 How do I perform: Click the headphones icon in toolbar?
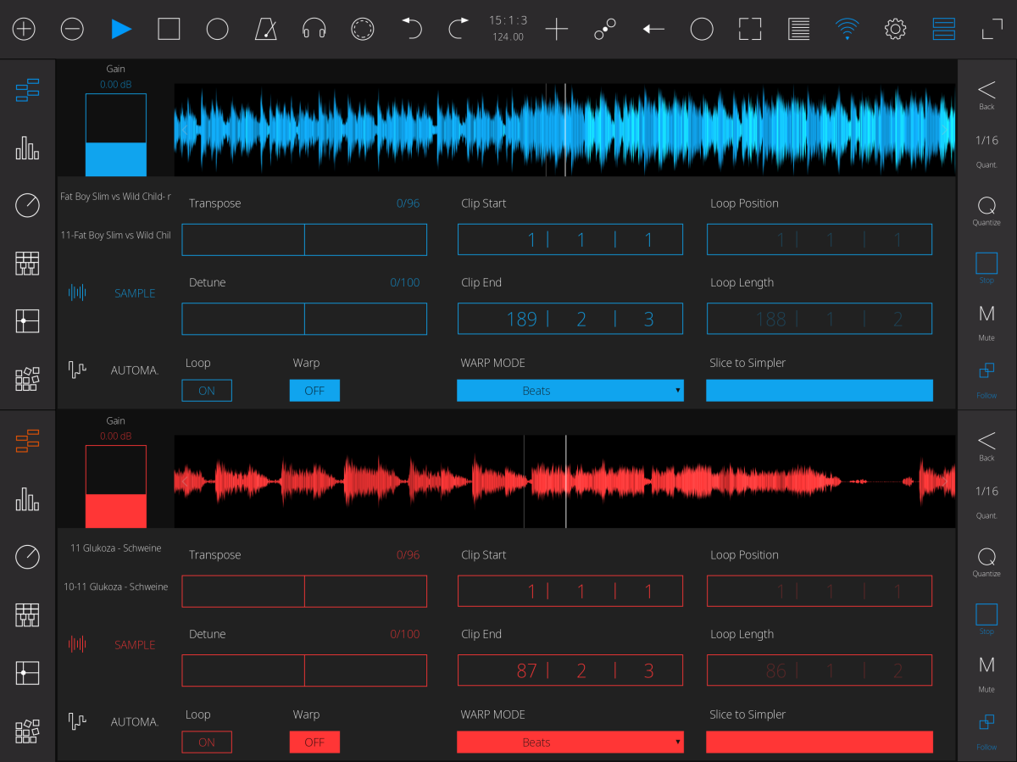pos(314,30)
